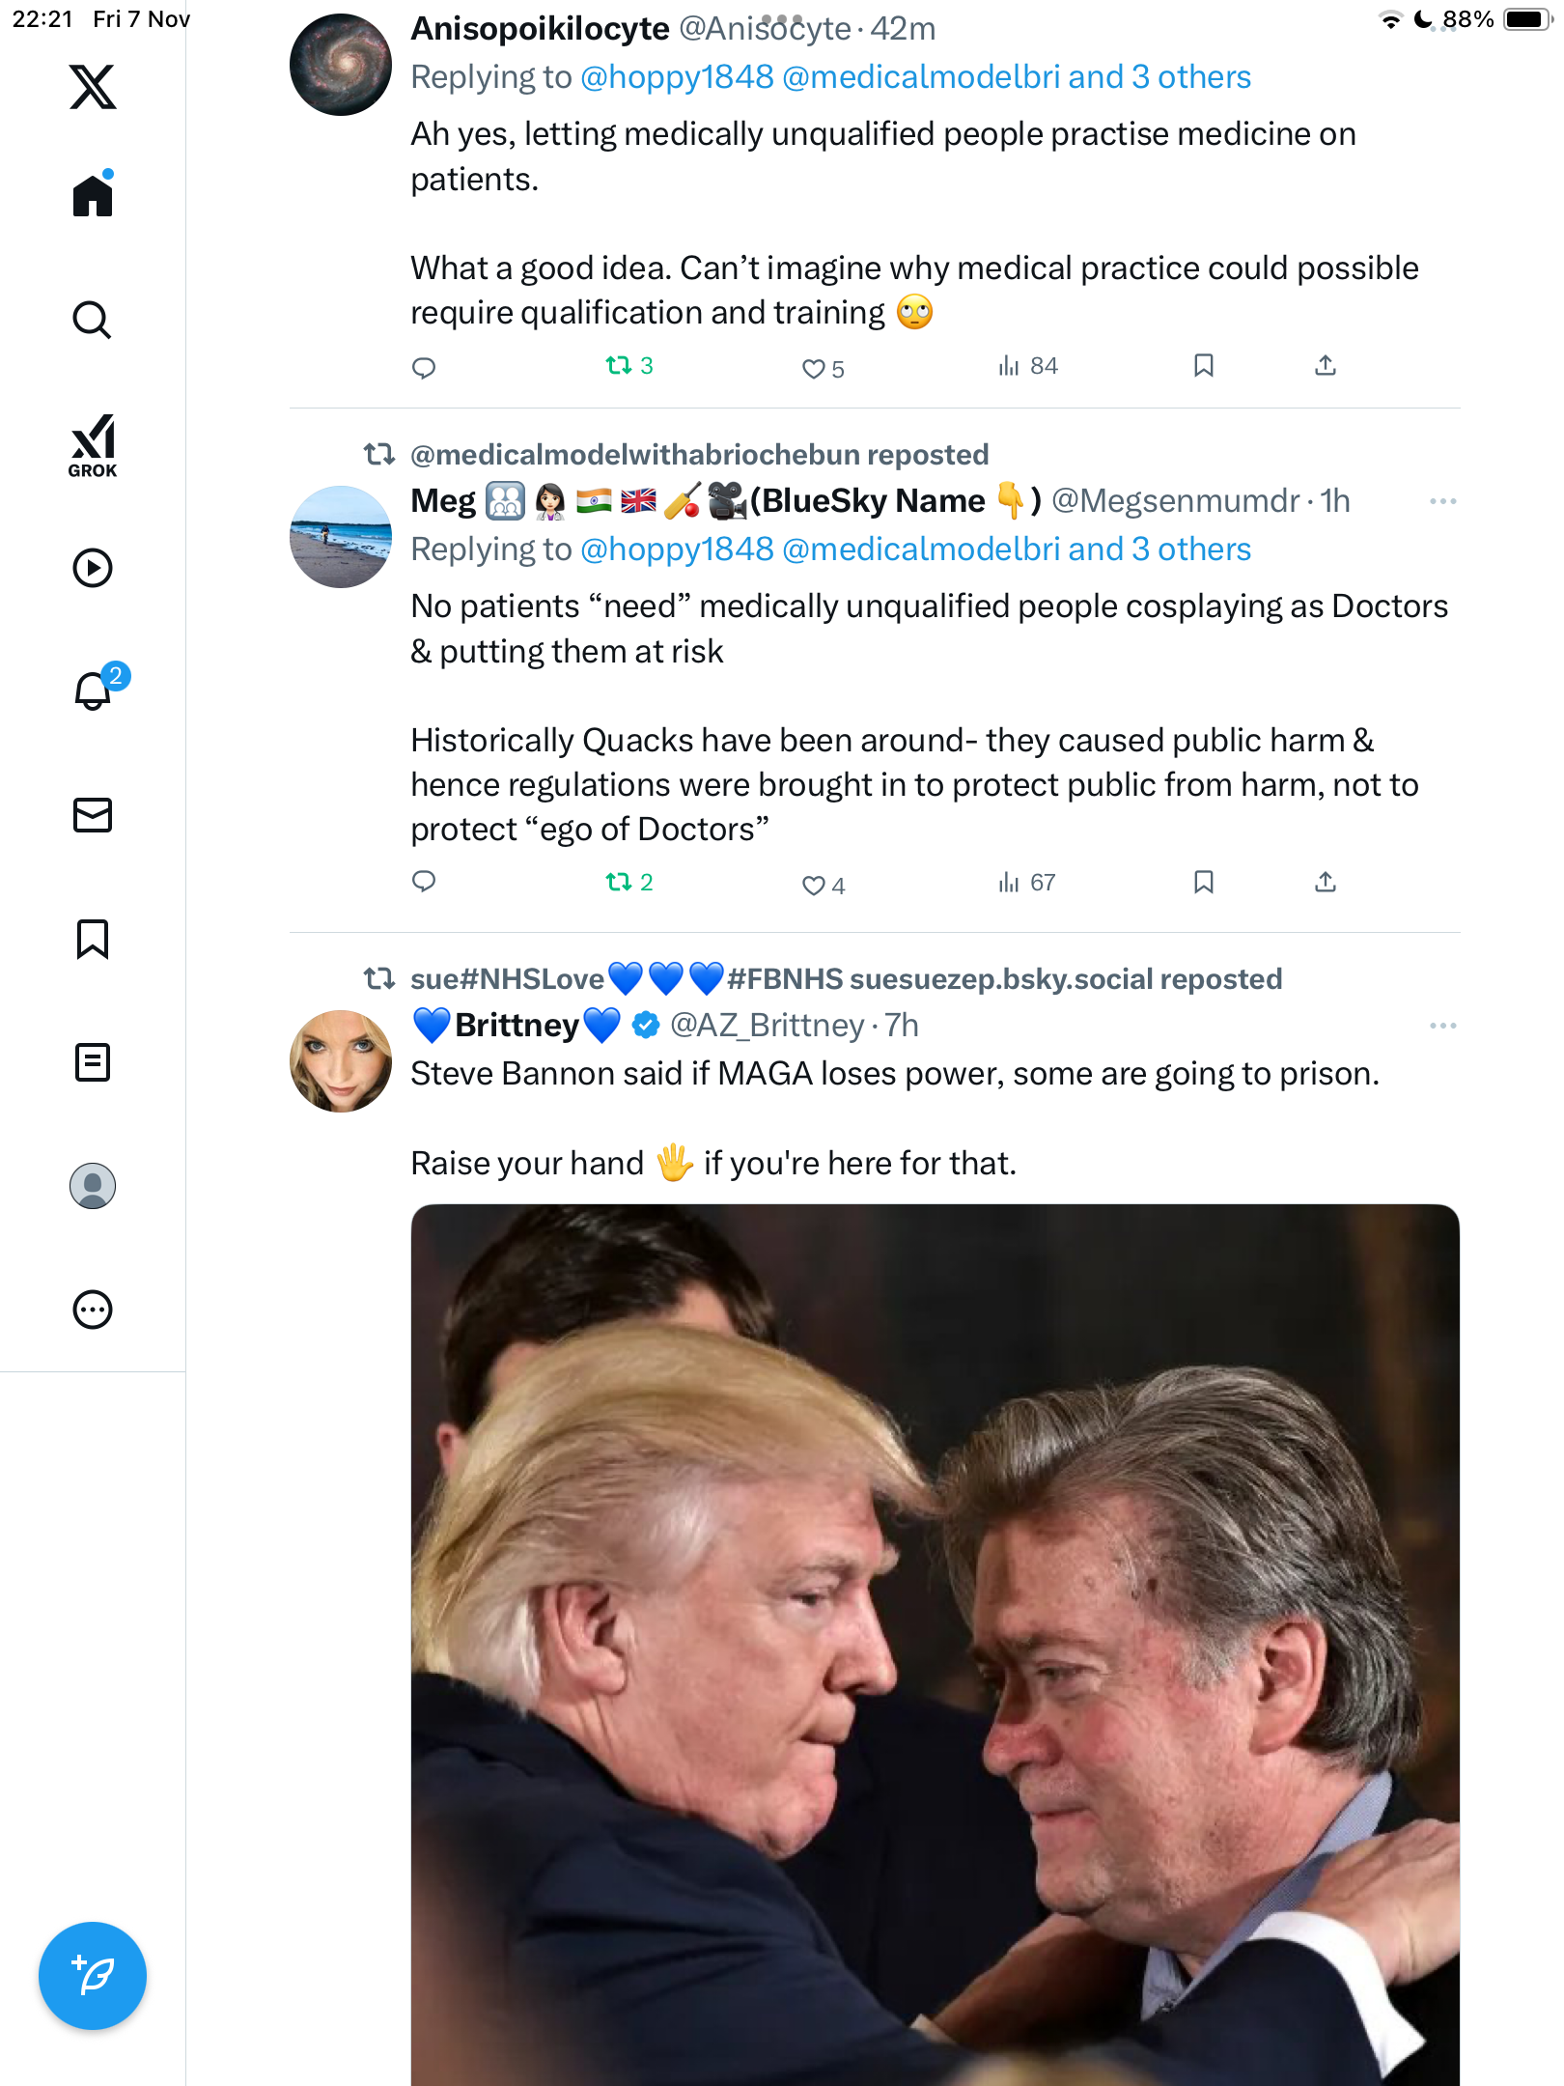Undo repost on Meg's reply
The width and height of the screenshot is (1564, 2086).
[619, 882]
